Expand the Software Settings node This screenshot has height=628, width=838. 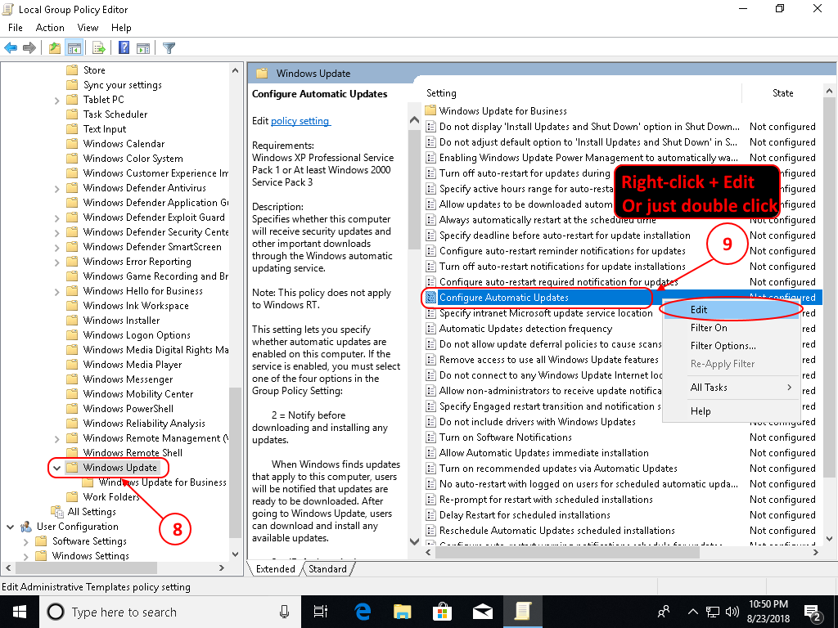[x=25, y=541]
